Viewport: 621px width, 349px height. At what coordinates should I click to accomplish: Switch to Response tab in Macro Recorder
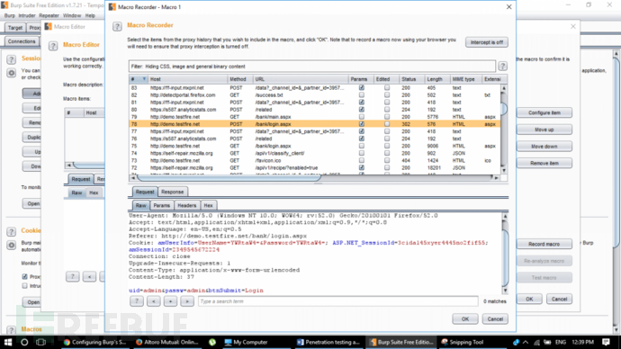[x=172, y=192]
